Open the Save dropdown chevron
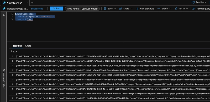The image size is (210, 102). point(115,9)
